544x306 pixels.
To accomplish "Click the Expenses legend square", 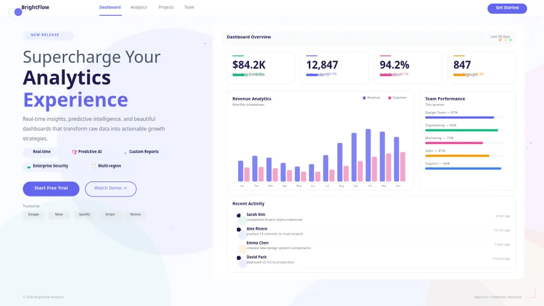I will (390, 98).
